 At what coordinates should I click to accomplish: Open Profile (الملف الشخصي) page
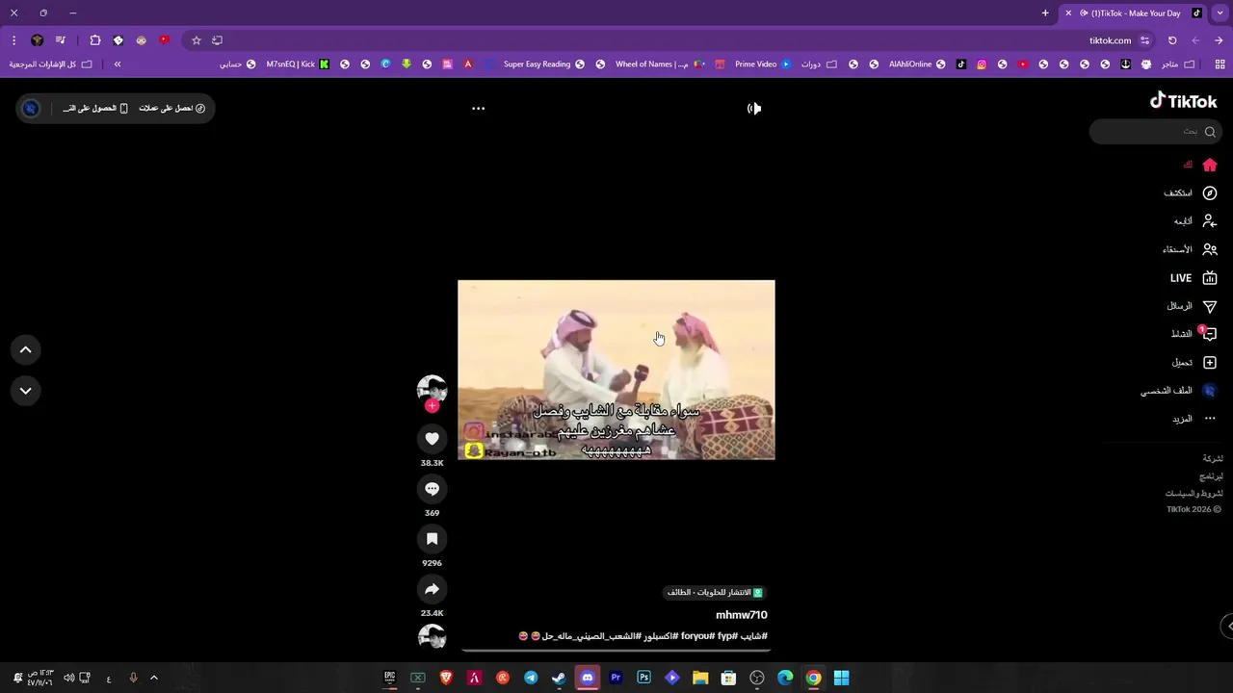click(x=1178, y=391)
